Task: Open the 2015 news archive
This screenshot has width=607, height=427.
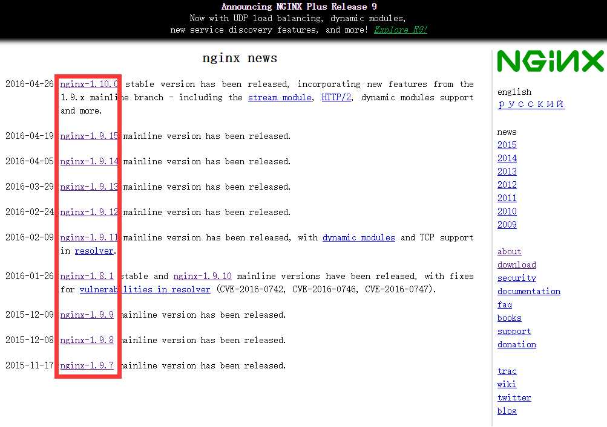Action: coord(507,145)
